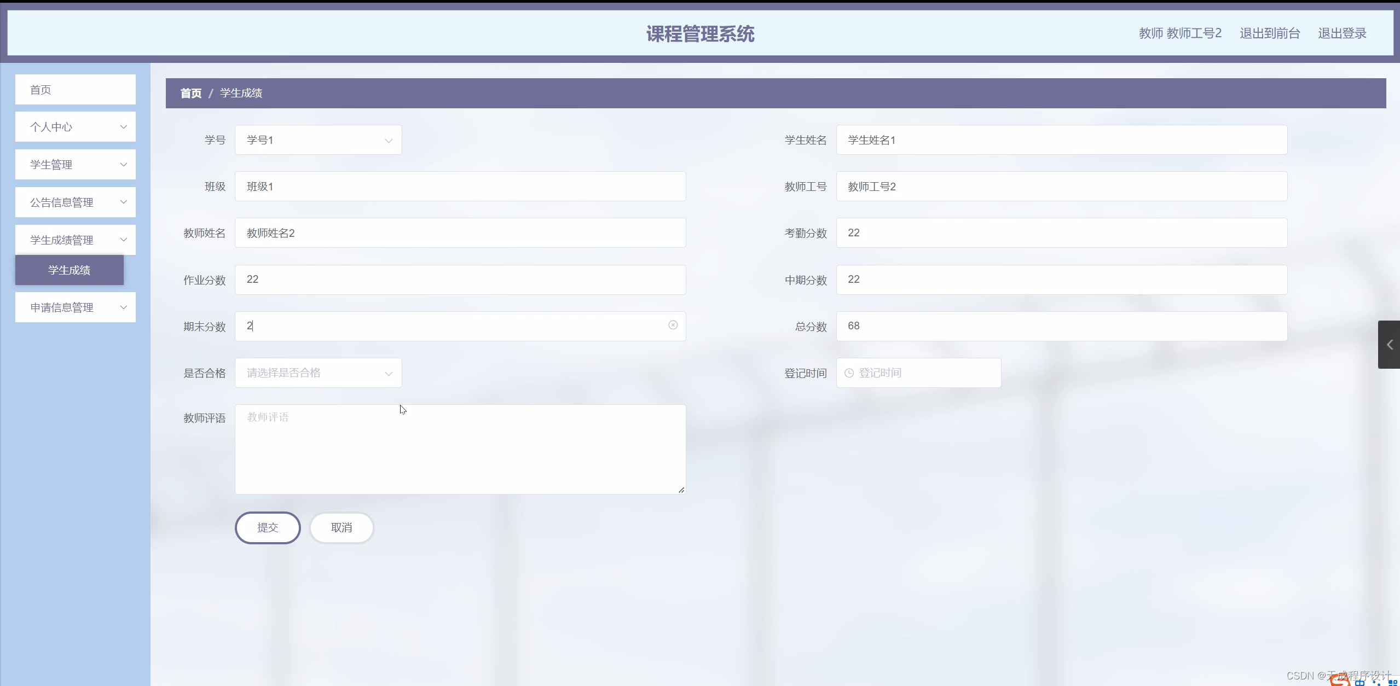The image size is (1400, 686).
Task: Expand the 申请信息管理 sidebar menu
Action: point(76,307)
